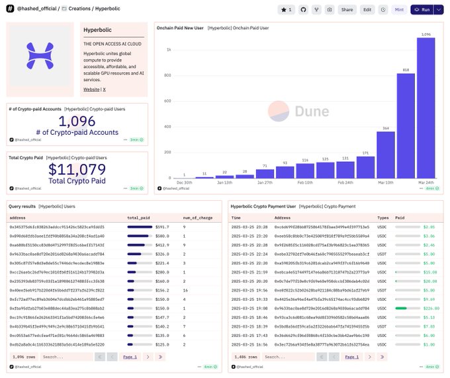Take a screenshot with the camera icon
The width and height of the screenshot is (450, 378).
(330, 10)
